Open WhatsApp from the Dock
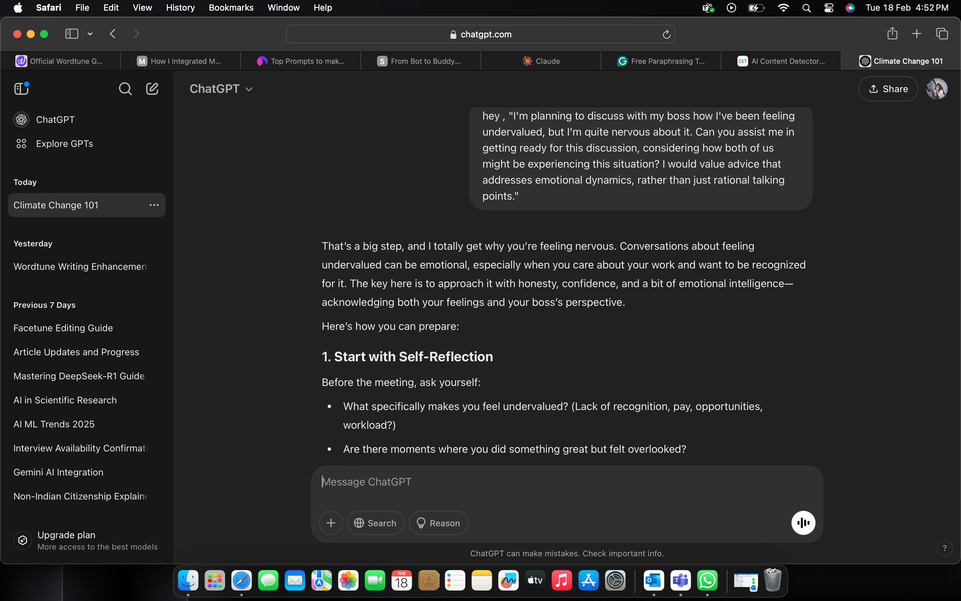 tap(707, 581)
